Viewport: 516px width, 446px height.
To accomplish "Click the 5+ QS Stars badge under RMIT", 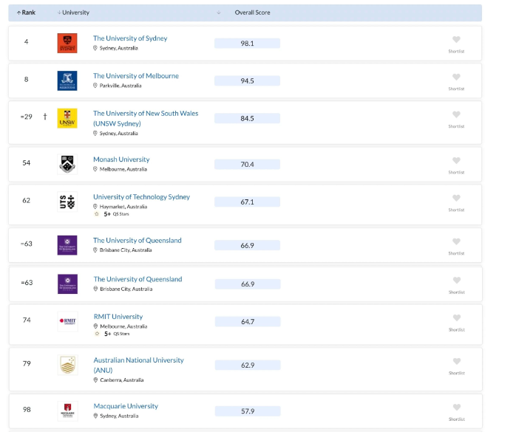I will point(112,334).
